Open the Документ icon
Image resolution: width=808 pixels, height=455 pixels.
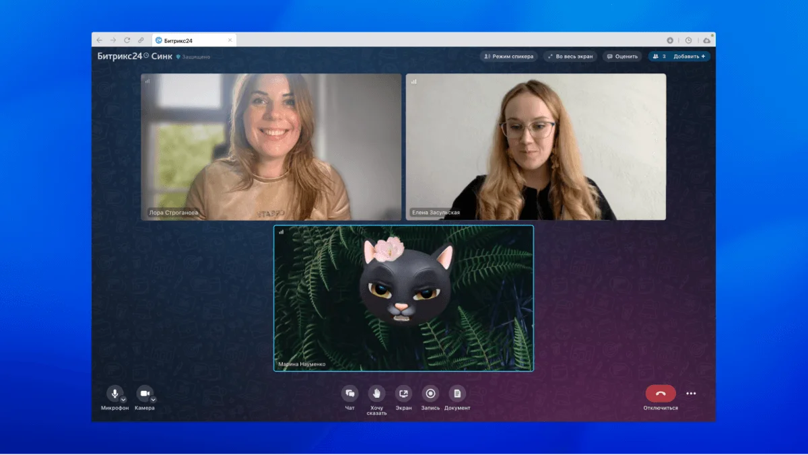(x=457, y=394)
